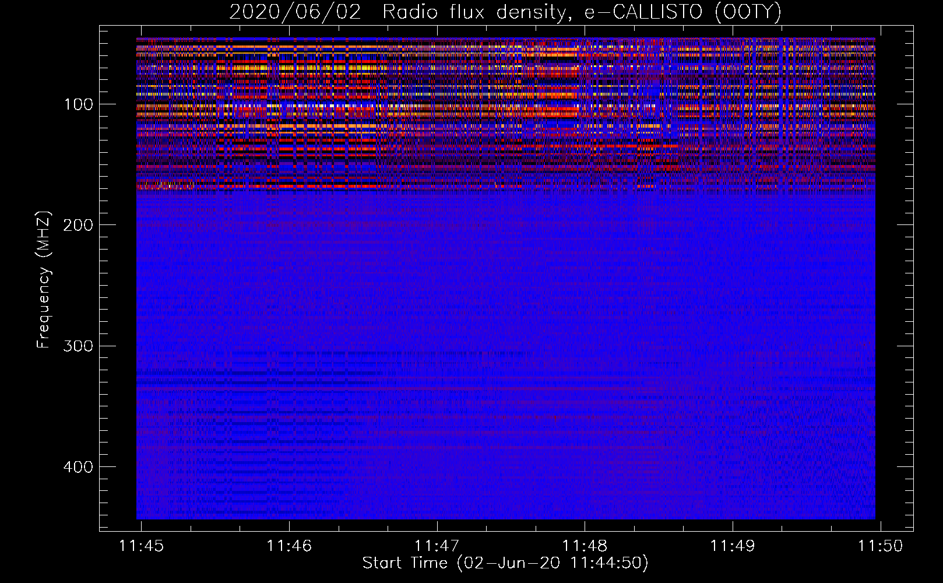Select the 'Frequency (MHZ)' y-axis label
This screenshot has height=583, width=943.
click(x=44, y=279)
